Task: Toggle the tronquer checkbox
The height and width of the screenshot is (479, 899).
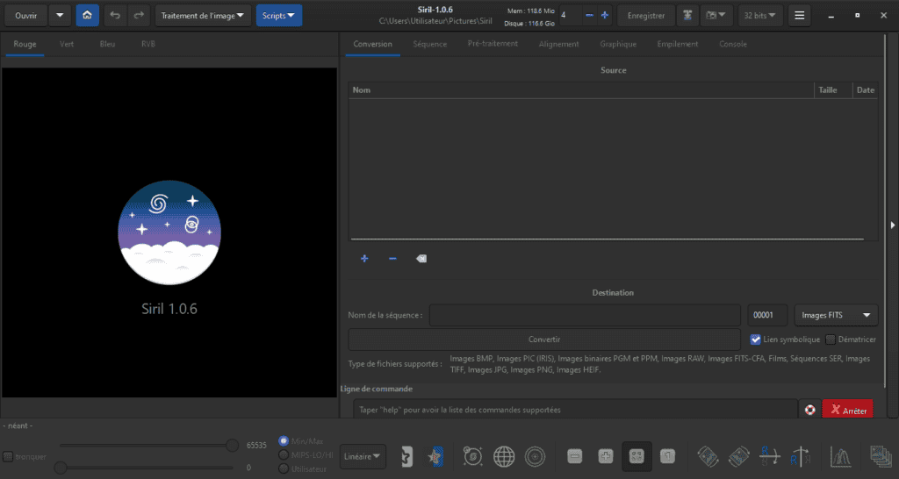Action: pyautogui.click(x=8, y=457)
